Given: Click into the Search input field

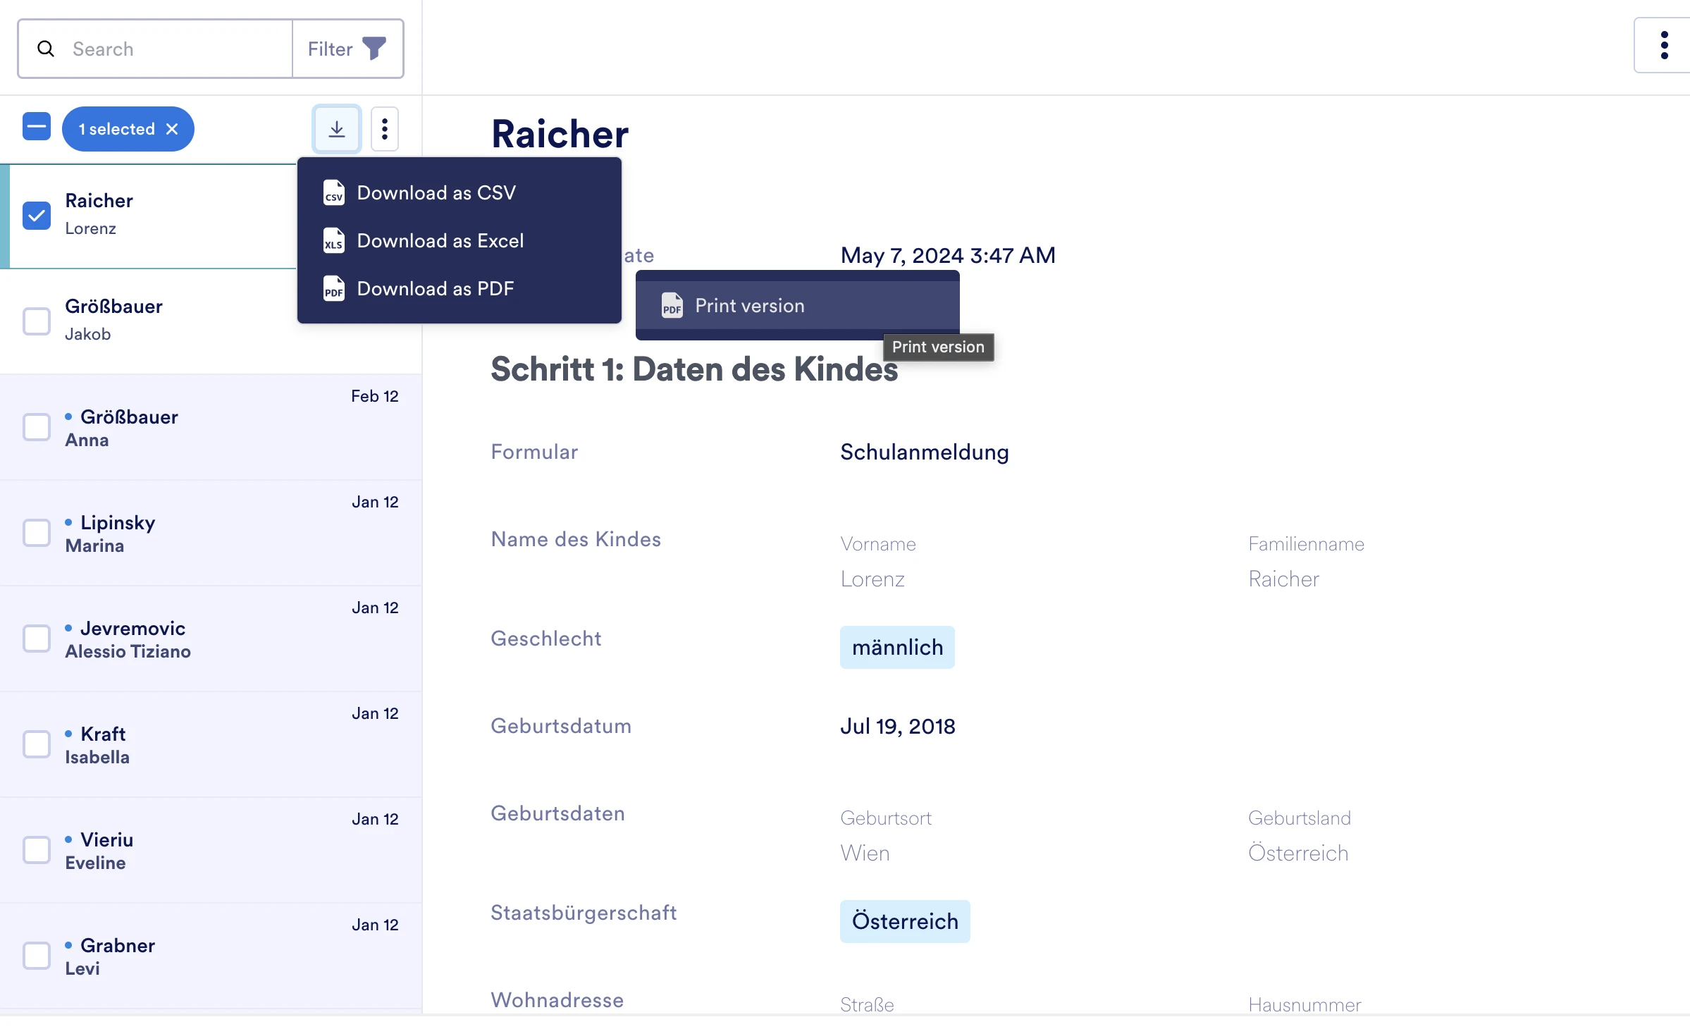Looking at the screenshot, I should (162, 49).
